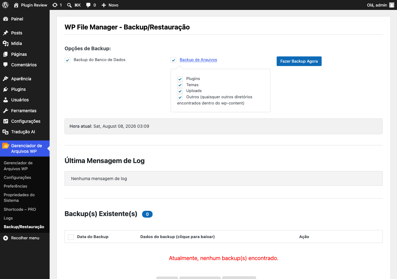This screenshot has width=397, height=279.
Task: Click the nenhum backup(s) encontrado red message
Action: [224, 258]
